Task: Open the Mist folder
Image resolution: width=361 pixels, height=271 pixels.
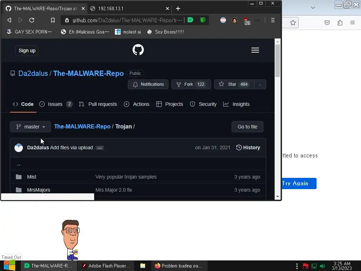Action: click(31, 177)
